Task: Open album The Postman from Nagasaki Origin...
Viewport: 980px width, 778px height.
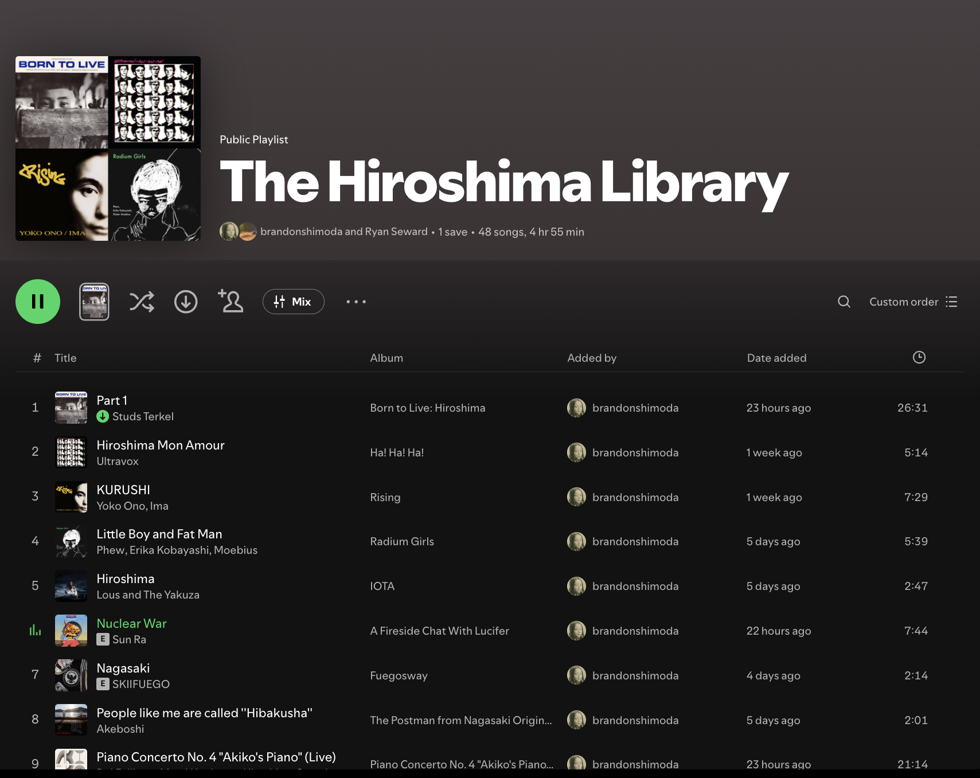Action: click(461, 720)
